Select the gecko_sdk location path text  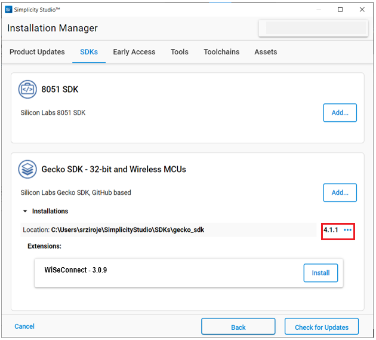coord(128,230)
